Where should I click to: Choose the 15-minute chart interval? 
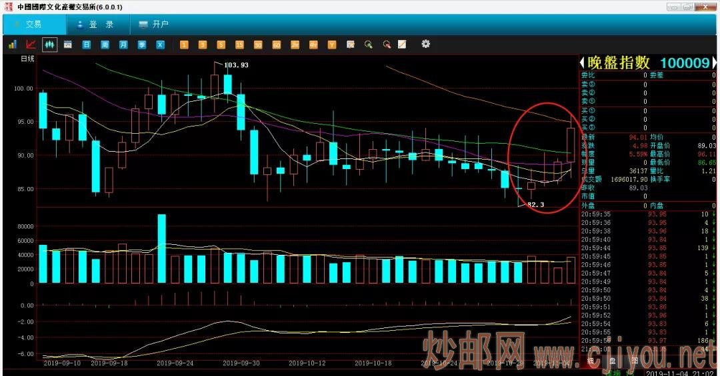click(239, 45)
